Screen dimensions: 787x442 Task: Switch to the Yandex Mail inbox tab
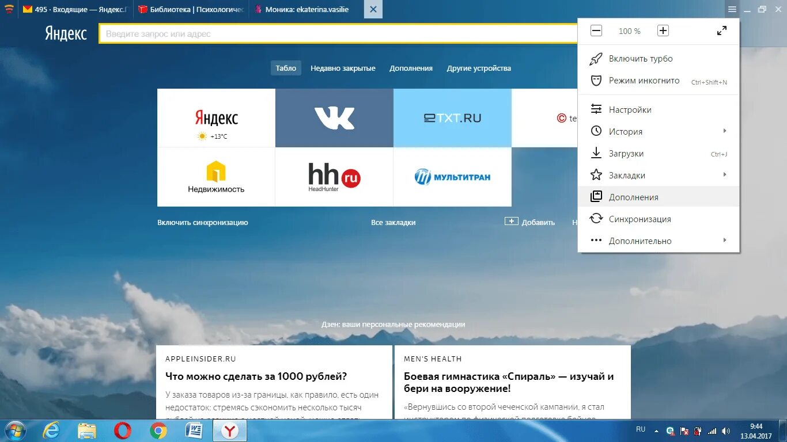click(x=75, y=9)
